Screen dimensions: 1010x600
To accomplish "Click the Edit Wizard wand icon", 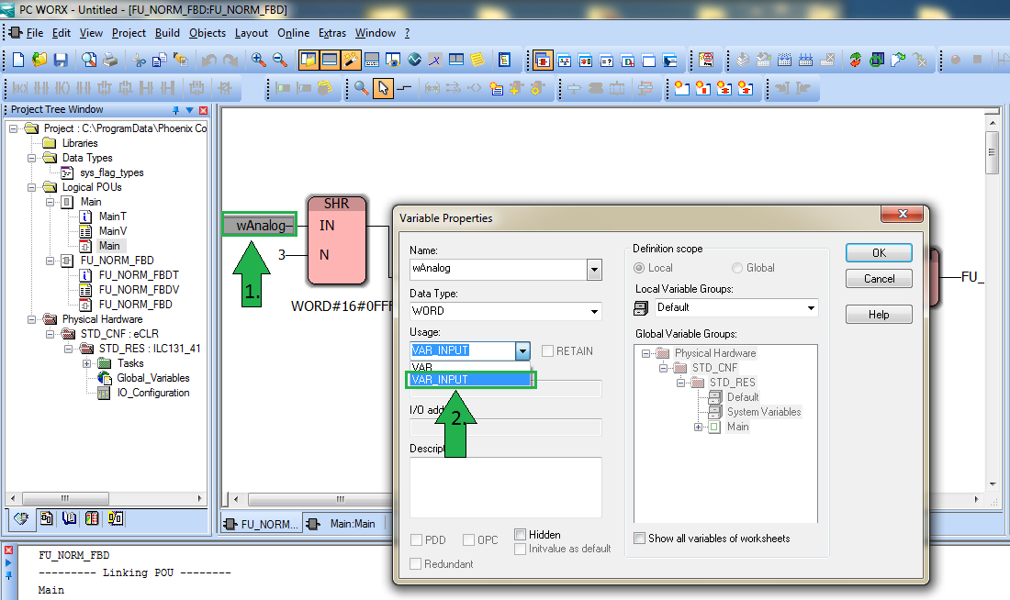I will coord(352,61).
